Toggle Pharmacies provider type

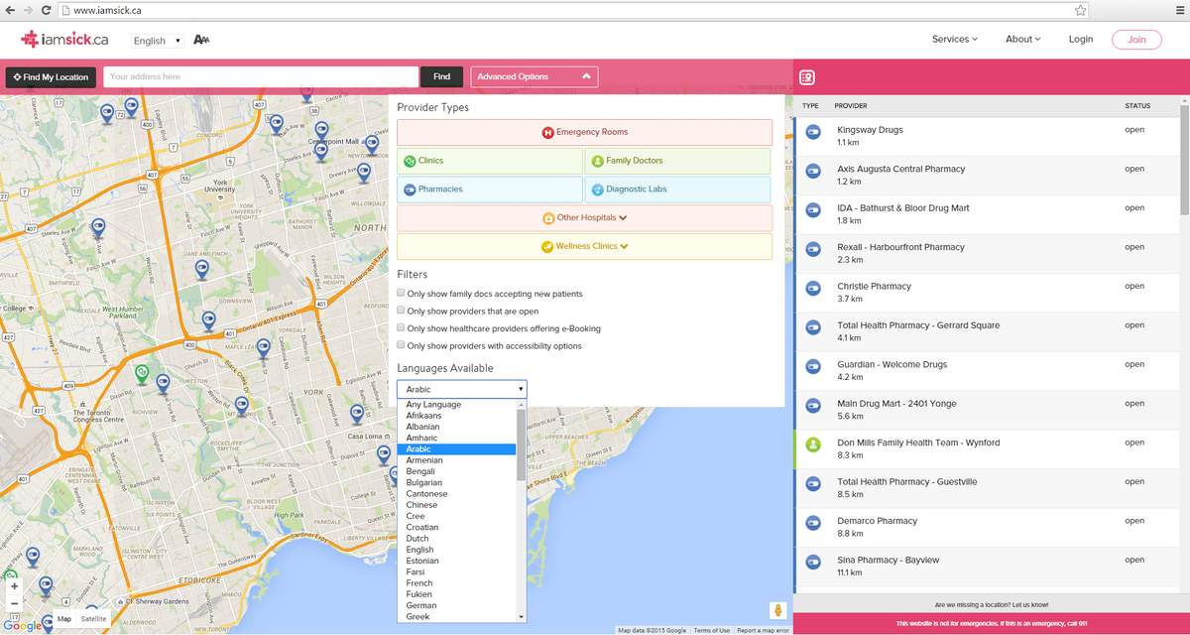click(x=490, y=190)
